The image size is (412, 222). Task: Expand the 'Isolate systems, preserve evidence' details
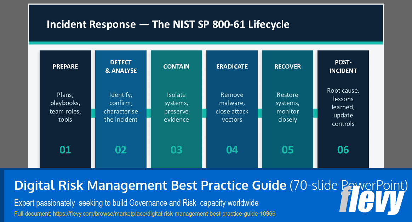(176, 107)
